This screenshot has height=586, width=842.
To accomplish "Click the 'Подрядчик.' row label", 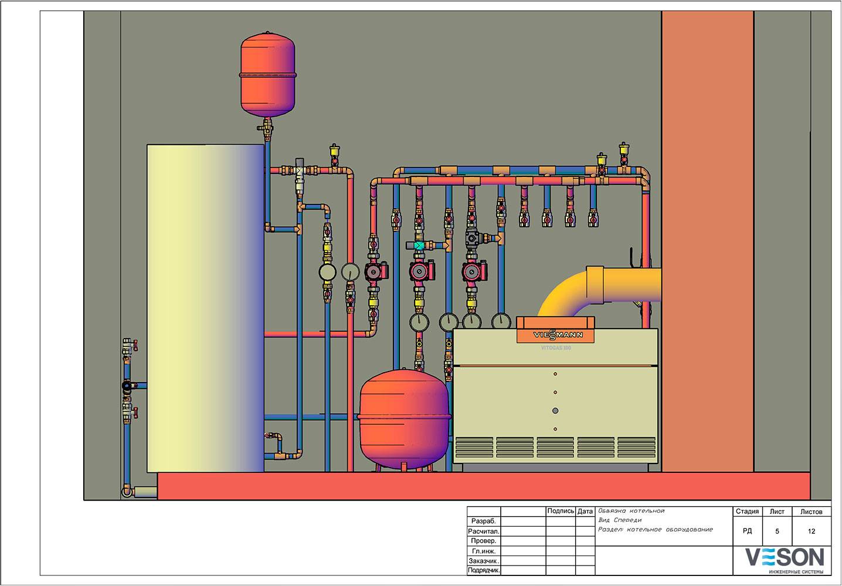I will [484, 570].
